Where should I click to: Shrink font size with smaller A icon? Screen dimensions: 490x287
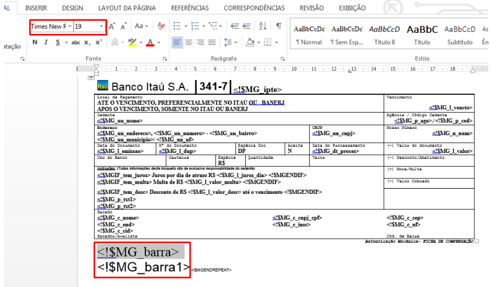124,26
